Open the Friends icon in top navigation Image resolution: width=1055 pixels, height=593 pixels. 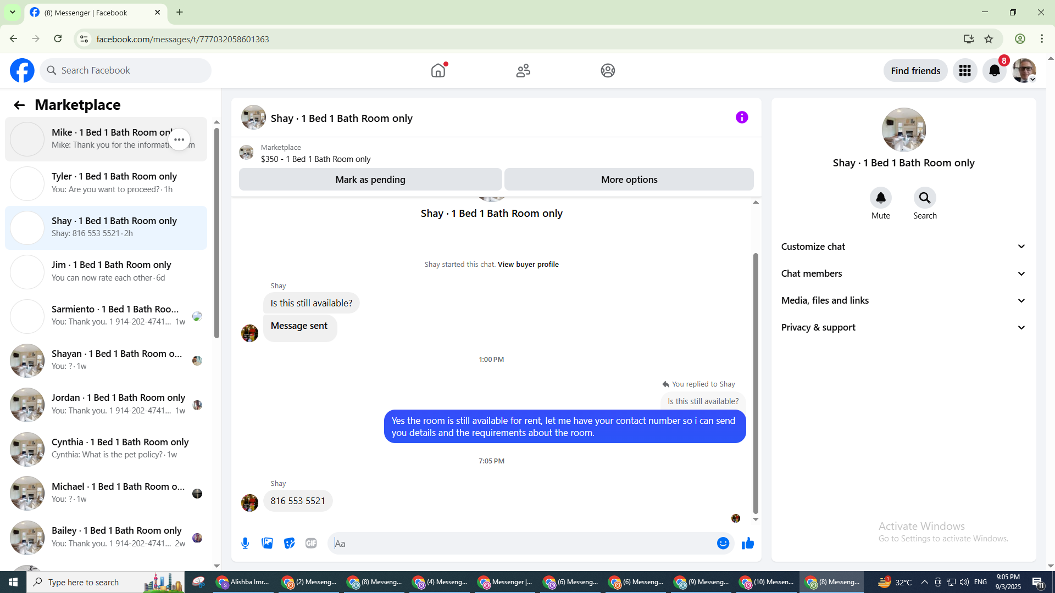[523, 70]
